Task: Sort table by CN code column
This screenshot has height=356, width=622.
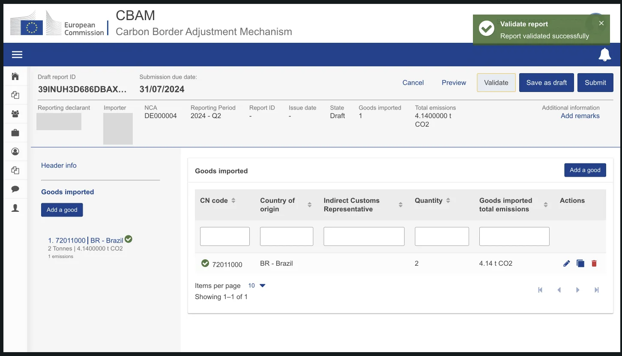Action: [233, 200]
